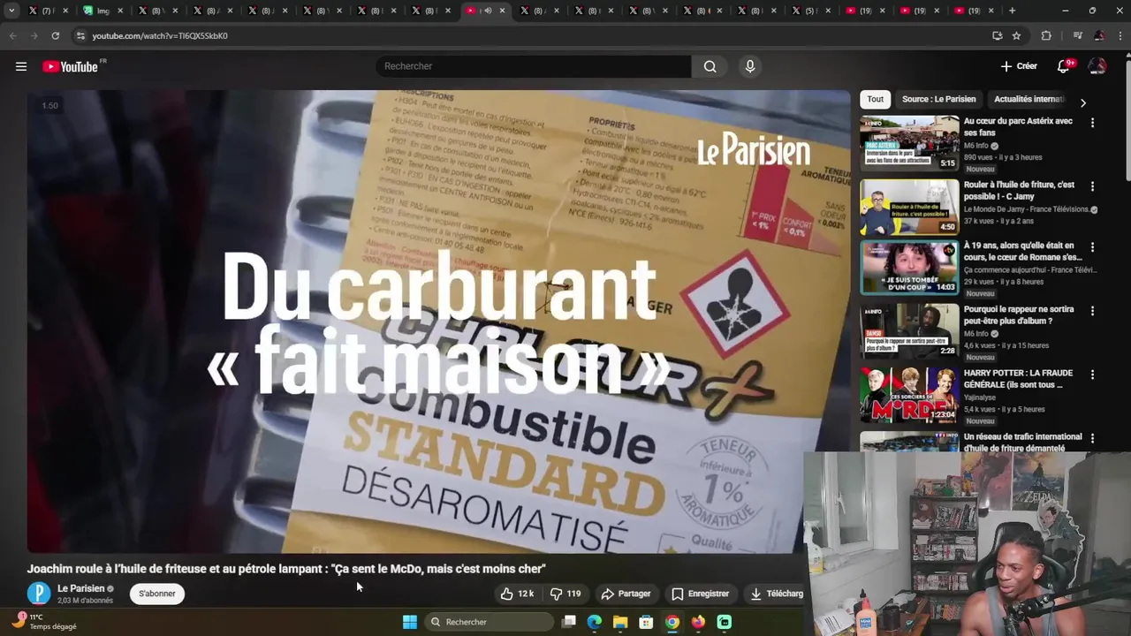Open Microsoft Store from the taskbar
The image size is (1131, 636).
[x=646, y=622]
